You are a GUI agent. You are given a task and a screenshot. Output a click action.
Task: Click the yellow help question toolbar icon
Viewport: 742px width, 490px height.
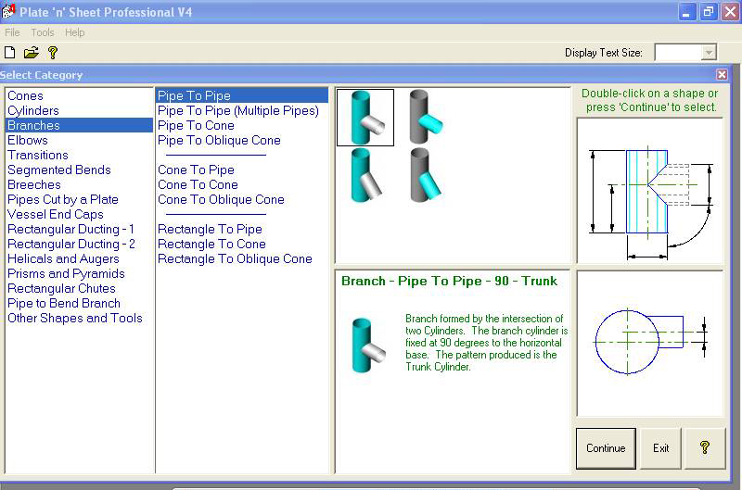pyautogui.click(x=53, y=53)
